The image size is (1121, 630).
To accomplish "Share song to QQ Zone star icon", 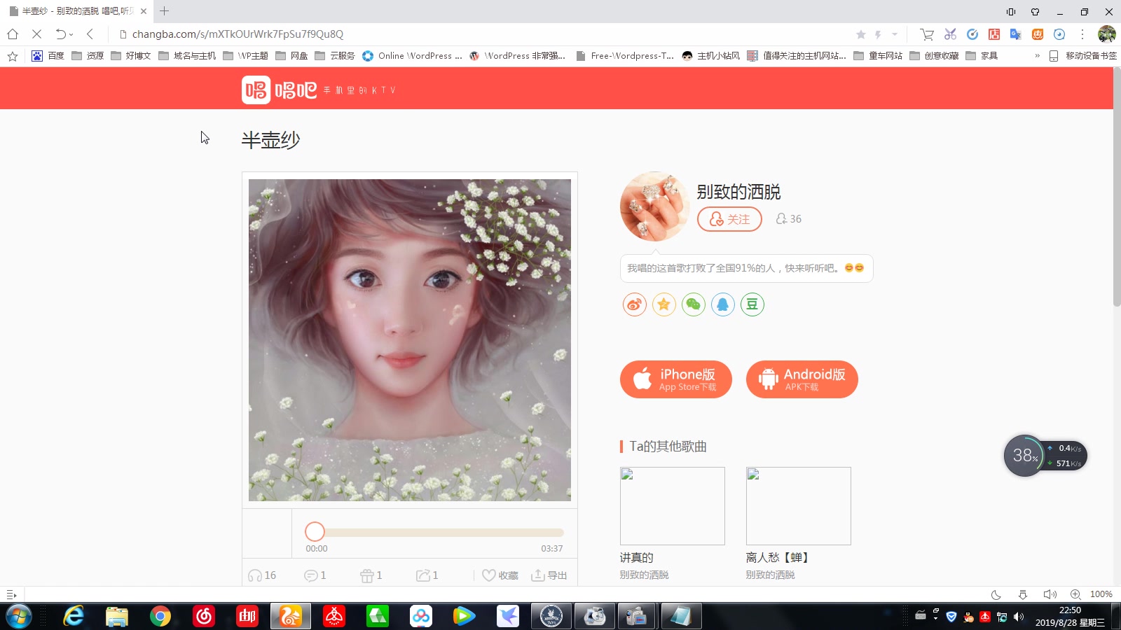I will (x=664, y=304).
